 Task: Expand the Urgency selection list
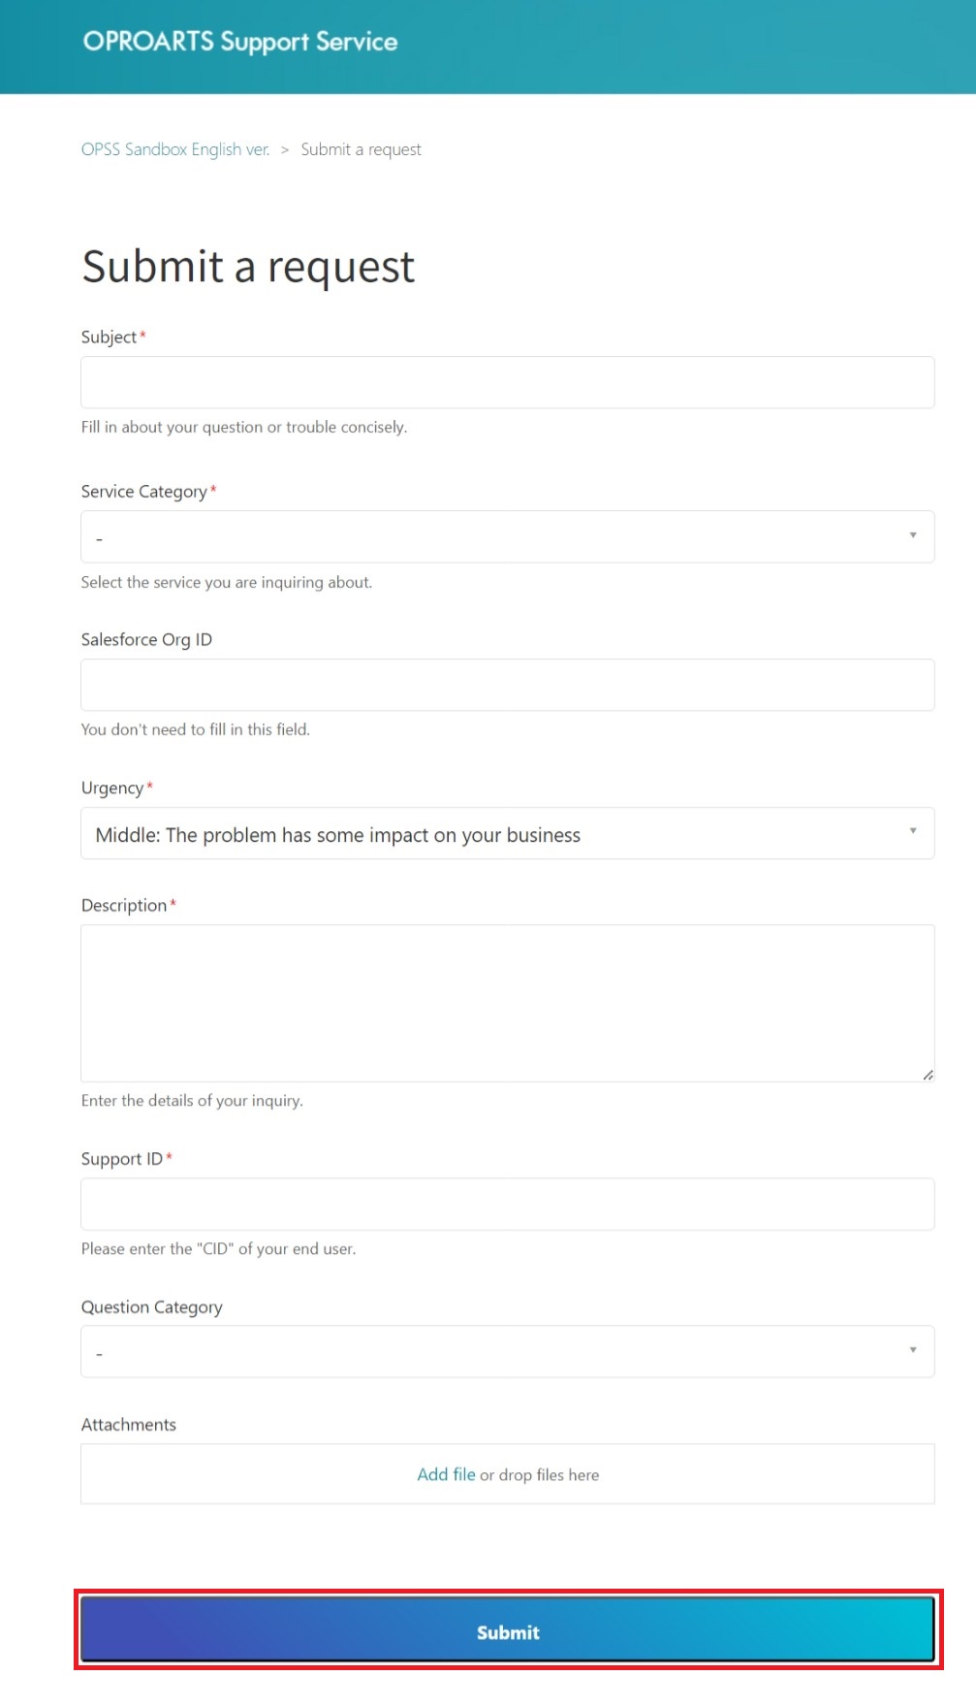click(x=508, y=833)
